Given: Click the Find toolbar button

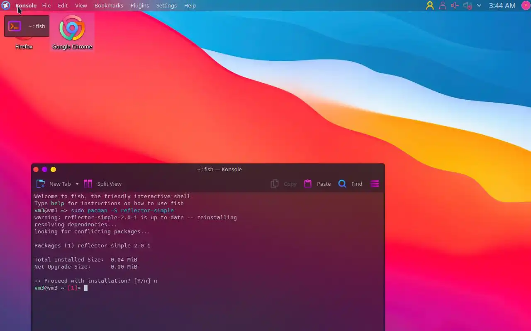Looking at the screenshot, I should click(x=350, y=184).
